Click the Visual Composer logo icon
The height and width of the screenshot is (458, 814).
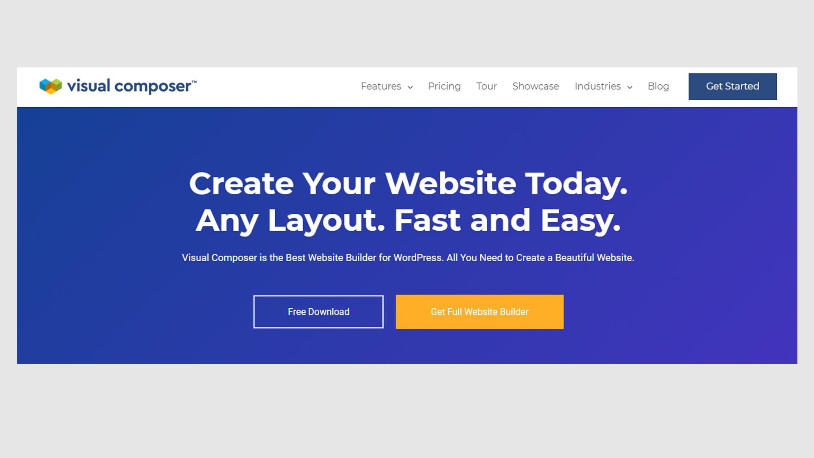[x=50, y=86]
